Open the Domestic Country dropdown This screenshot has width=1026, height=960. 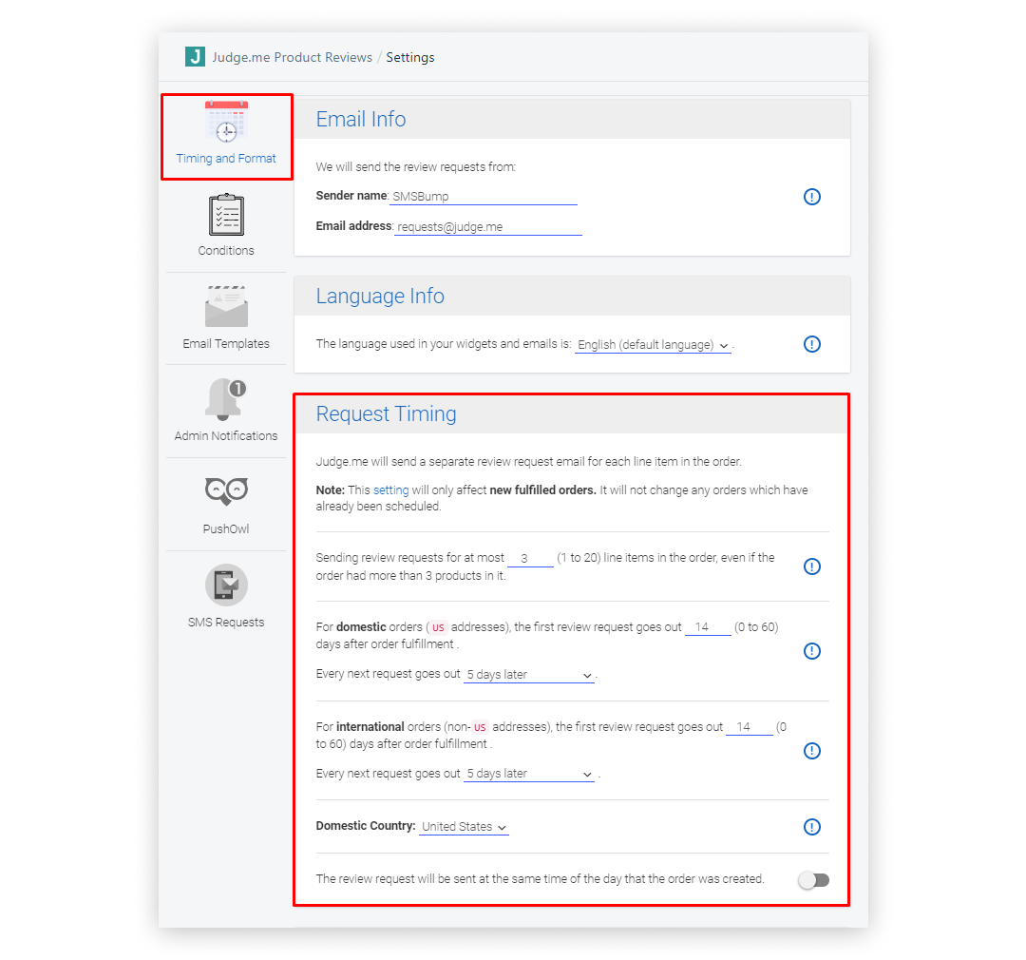(464, 826)
